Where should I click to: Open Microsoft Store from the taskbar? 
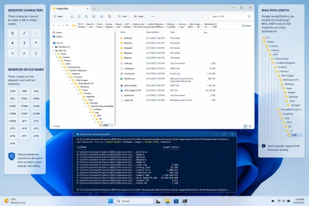coord(176,201)
